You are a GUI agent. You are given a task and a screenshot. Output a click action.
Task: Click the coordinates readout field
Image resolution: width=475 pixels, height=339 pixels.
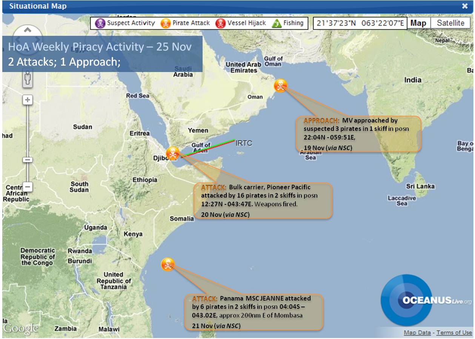coord(360,23)
